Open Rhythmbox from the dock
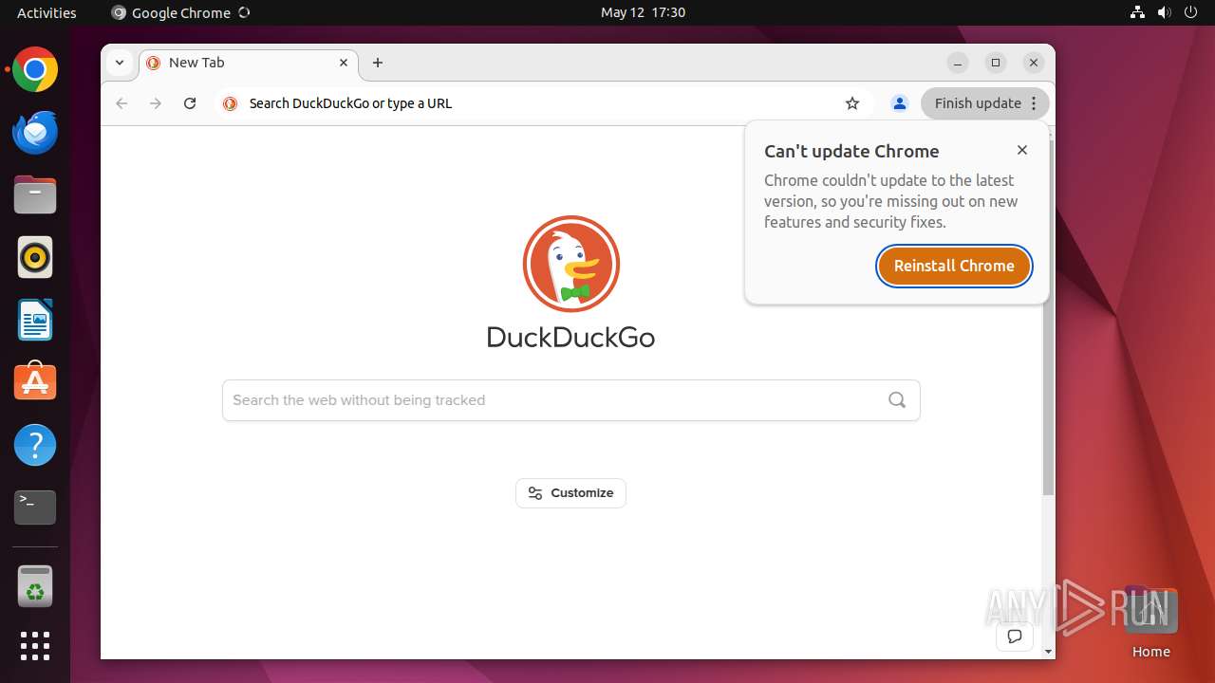 pyautogui.click(x=35, y=257)
